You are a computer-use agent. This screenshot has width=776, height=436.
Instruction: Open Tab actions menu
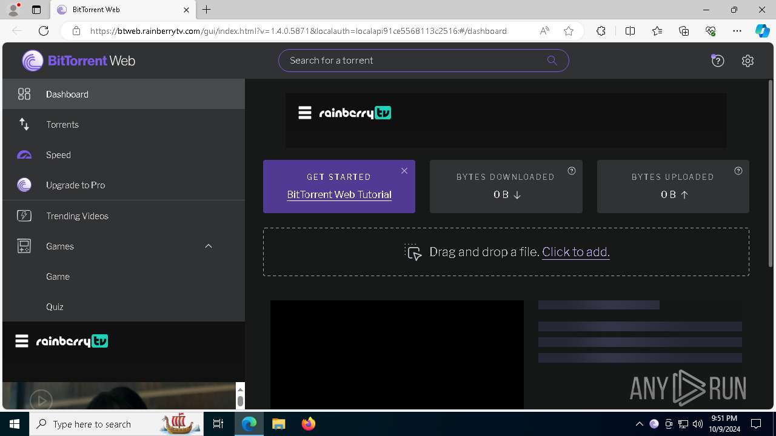coord(36,10)
